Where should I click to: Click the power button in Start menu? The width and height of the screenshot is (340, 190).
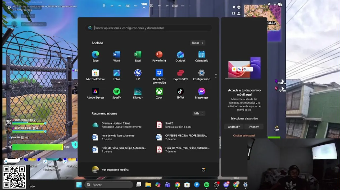coord(203,170)
